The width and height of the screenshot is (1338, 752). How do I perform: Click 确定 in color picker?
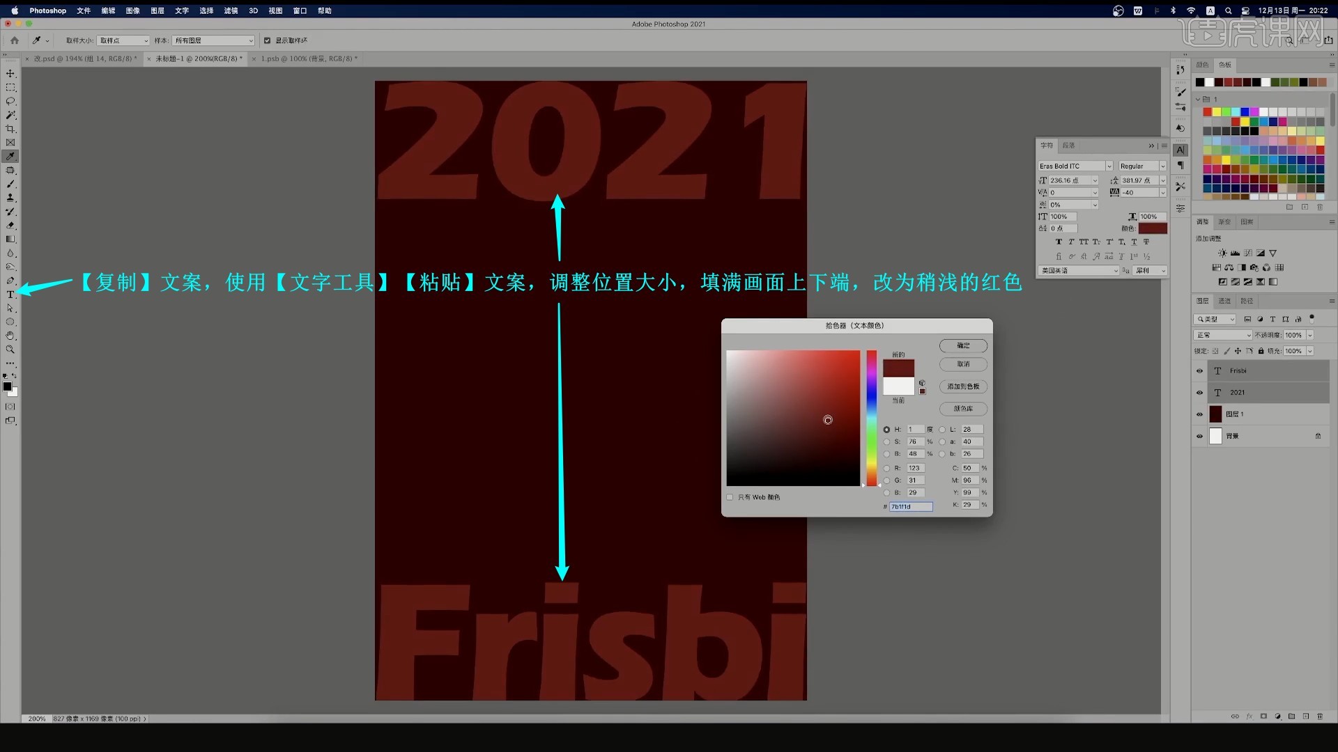[x=963, y=346]
